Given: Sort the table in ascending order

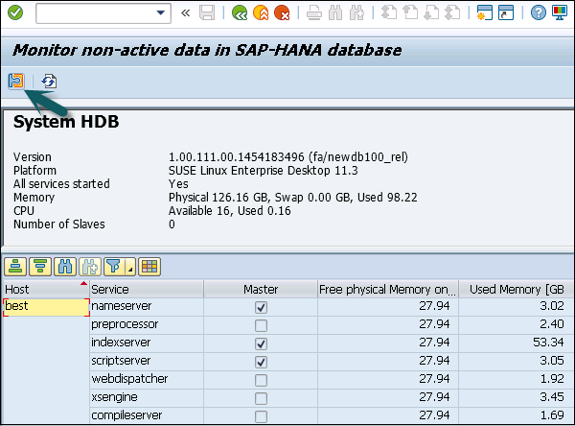Looking at the screenshot, I should click(x=15, y=266).
